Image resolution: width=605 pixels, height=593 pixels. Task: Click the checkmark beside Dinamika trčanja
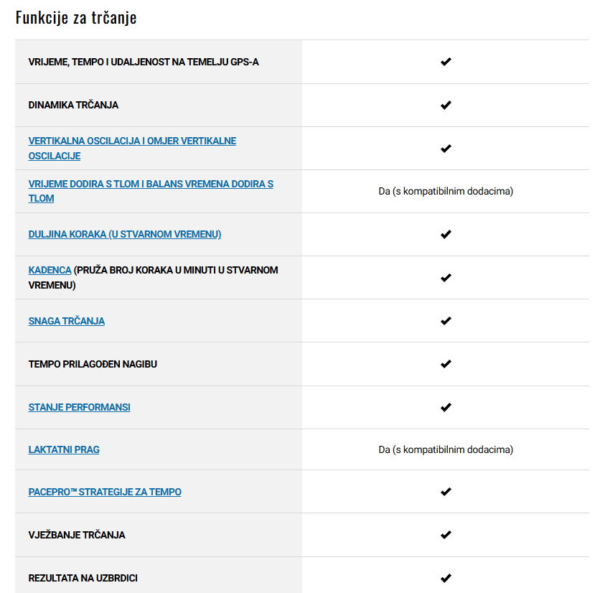[x=446, y=105]
